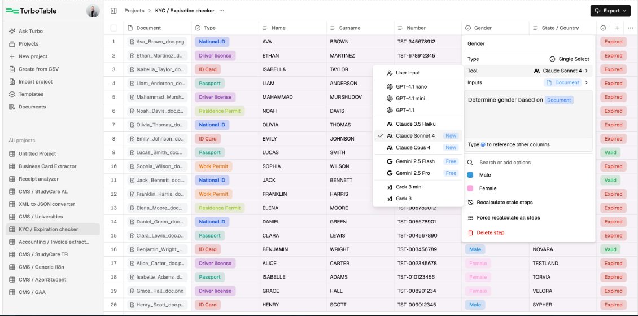
Task: Open the three-dot menu beside the project title
Action: 221,11
